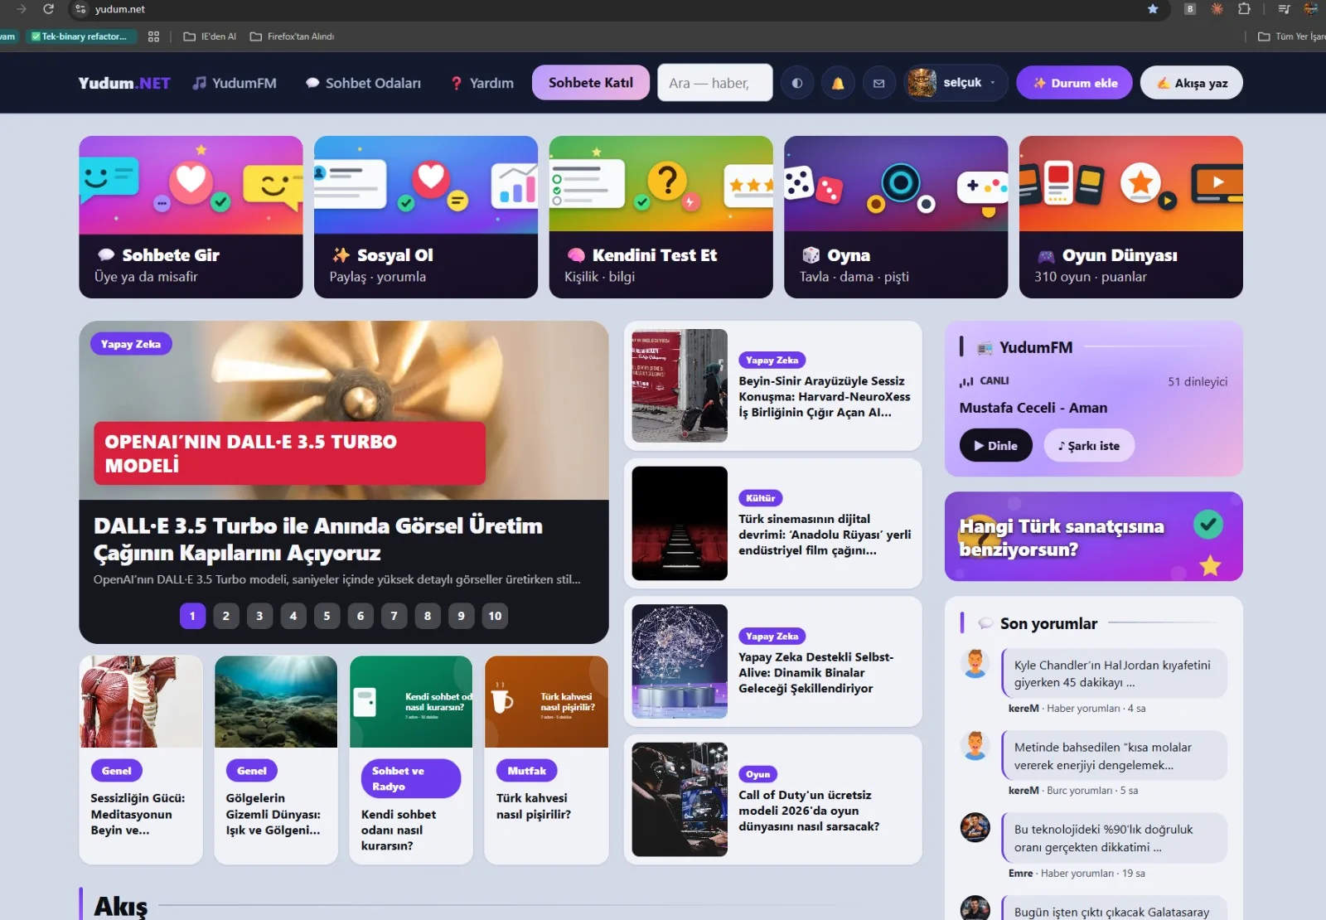Click the cinema seats article thumbnail
The height and width of the screenshot is (920, 1326).
[x=680, y=523]
